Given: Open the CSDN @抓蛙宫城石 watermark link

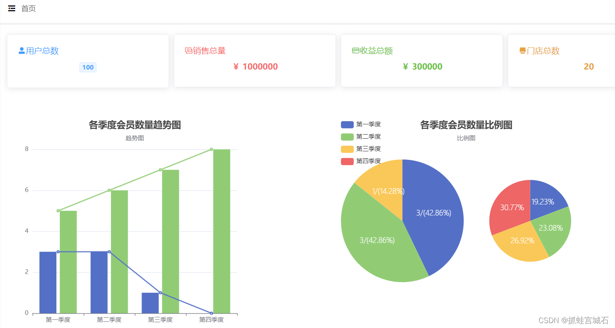Looking at the screenshot, I should 573,321.
